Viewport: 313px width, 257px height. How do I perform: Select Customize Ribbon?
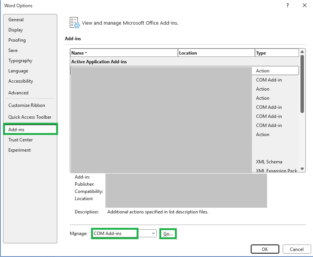pyautogui.click(x=30, y=105)
